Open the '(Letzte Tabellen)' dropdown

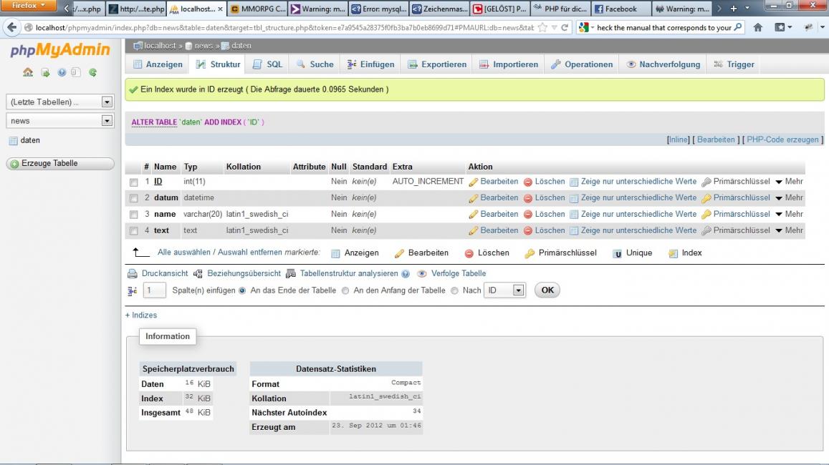(61, 102)
